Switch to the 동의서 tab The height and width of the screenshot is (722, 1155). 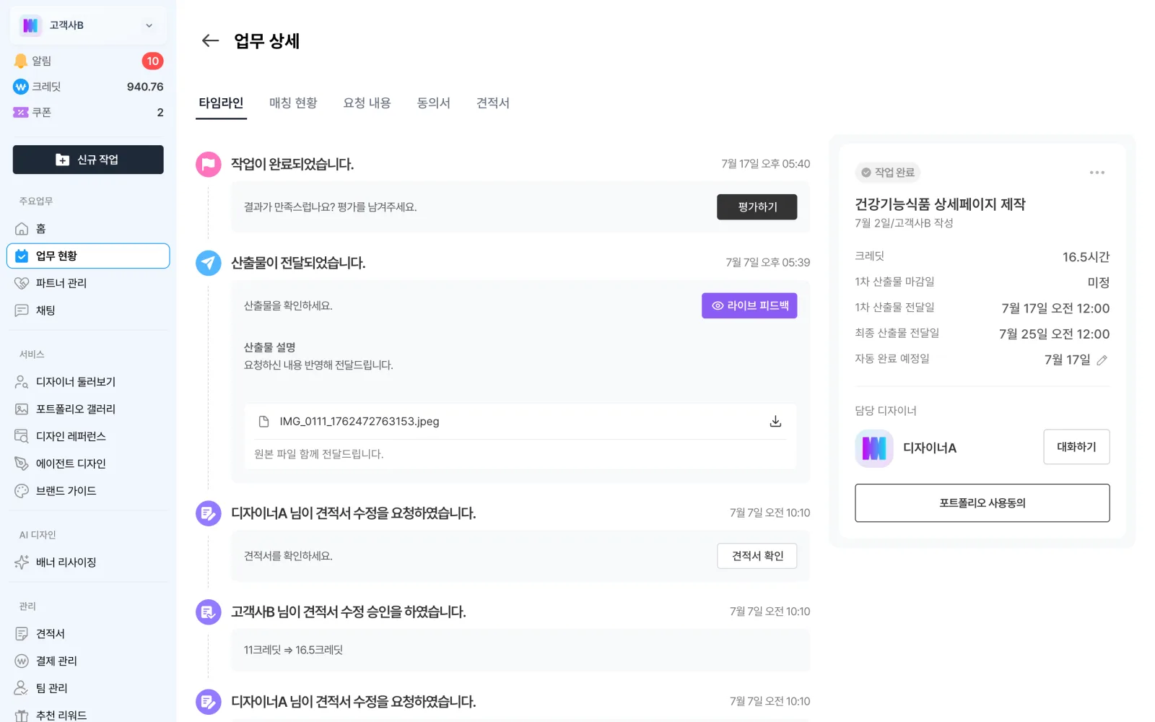(433, 103)
